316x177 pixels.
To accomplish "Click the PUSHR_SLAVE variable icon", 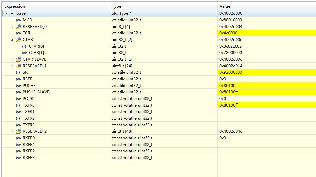I will coord(18,92).
